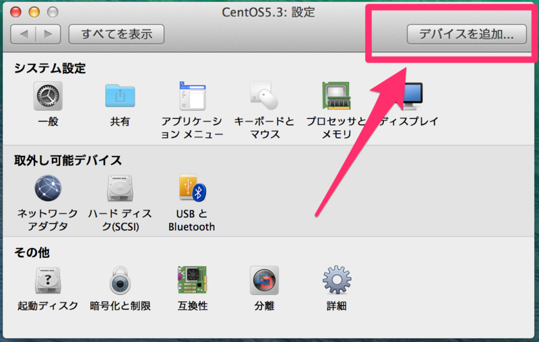Go back with the left arrow button

[24, 34]
